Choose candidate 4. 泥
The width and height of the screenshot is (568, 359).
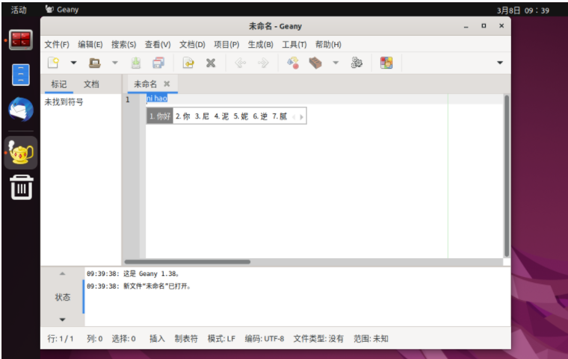(221, 116)
